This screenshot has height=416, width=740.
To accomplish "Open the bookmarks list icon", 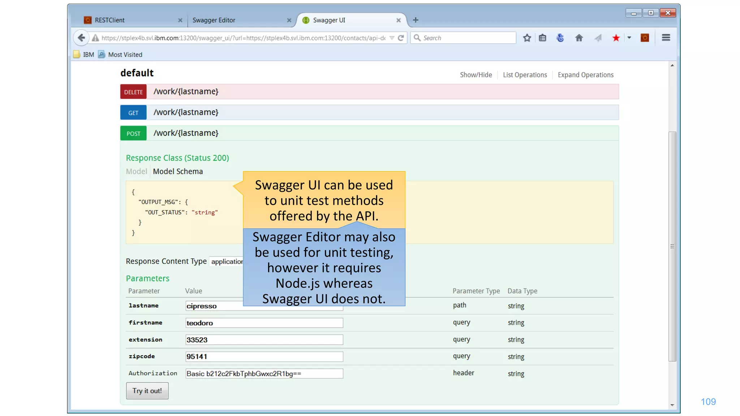I will [542, 38].
